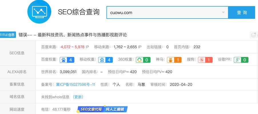Image resolution: width=258 pixels, height=114 pixels.
Task: Click the (更新) whois update link
Action: click(x=78, y=97)
